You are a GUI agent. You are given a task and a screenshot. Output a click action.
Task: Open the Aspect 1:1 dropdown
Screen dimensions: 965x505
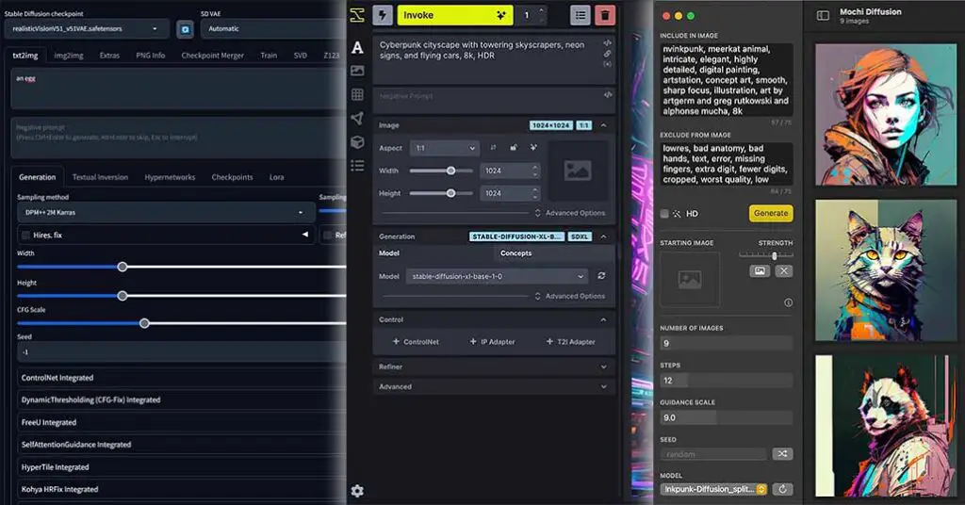445,148
